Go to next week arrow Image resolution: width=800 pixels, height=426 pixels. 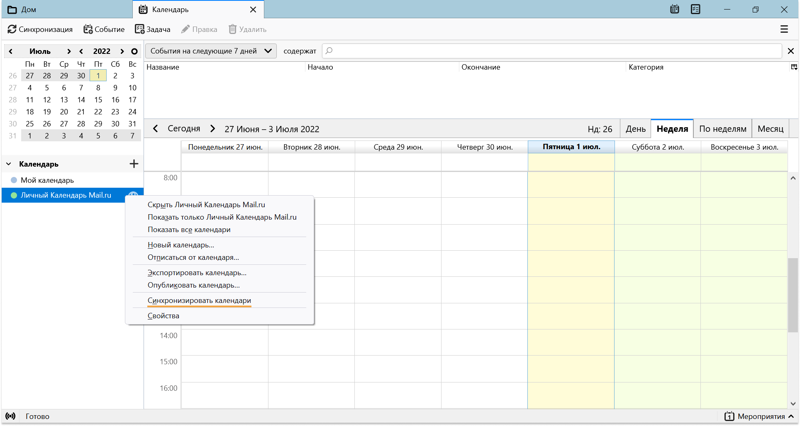pyautogui.click(x=212, y=128)
